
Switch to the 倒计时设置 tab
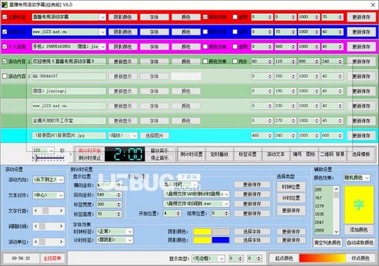[191, 154]
